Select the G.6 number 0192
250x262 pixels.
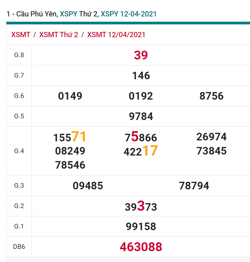(141, 96)
